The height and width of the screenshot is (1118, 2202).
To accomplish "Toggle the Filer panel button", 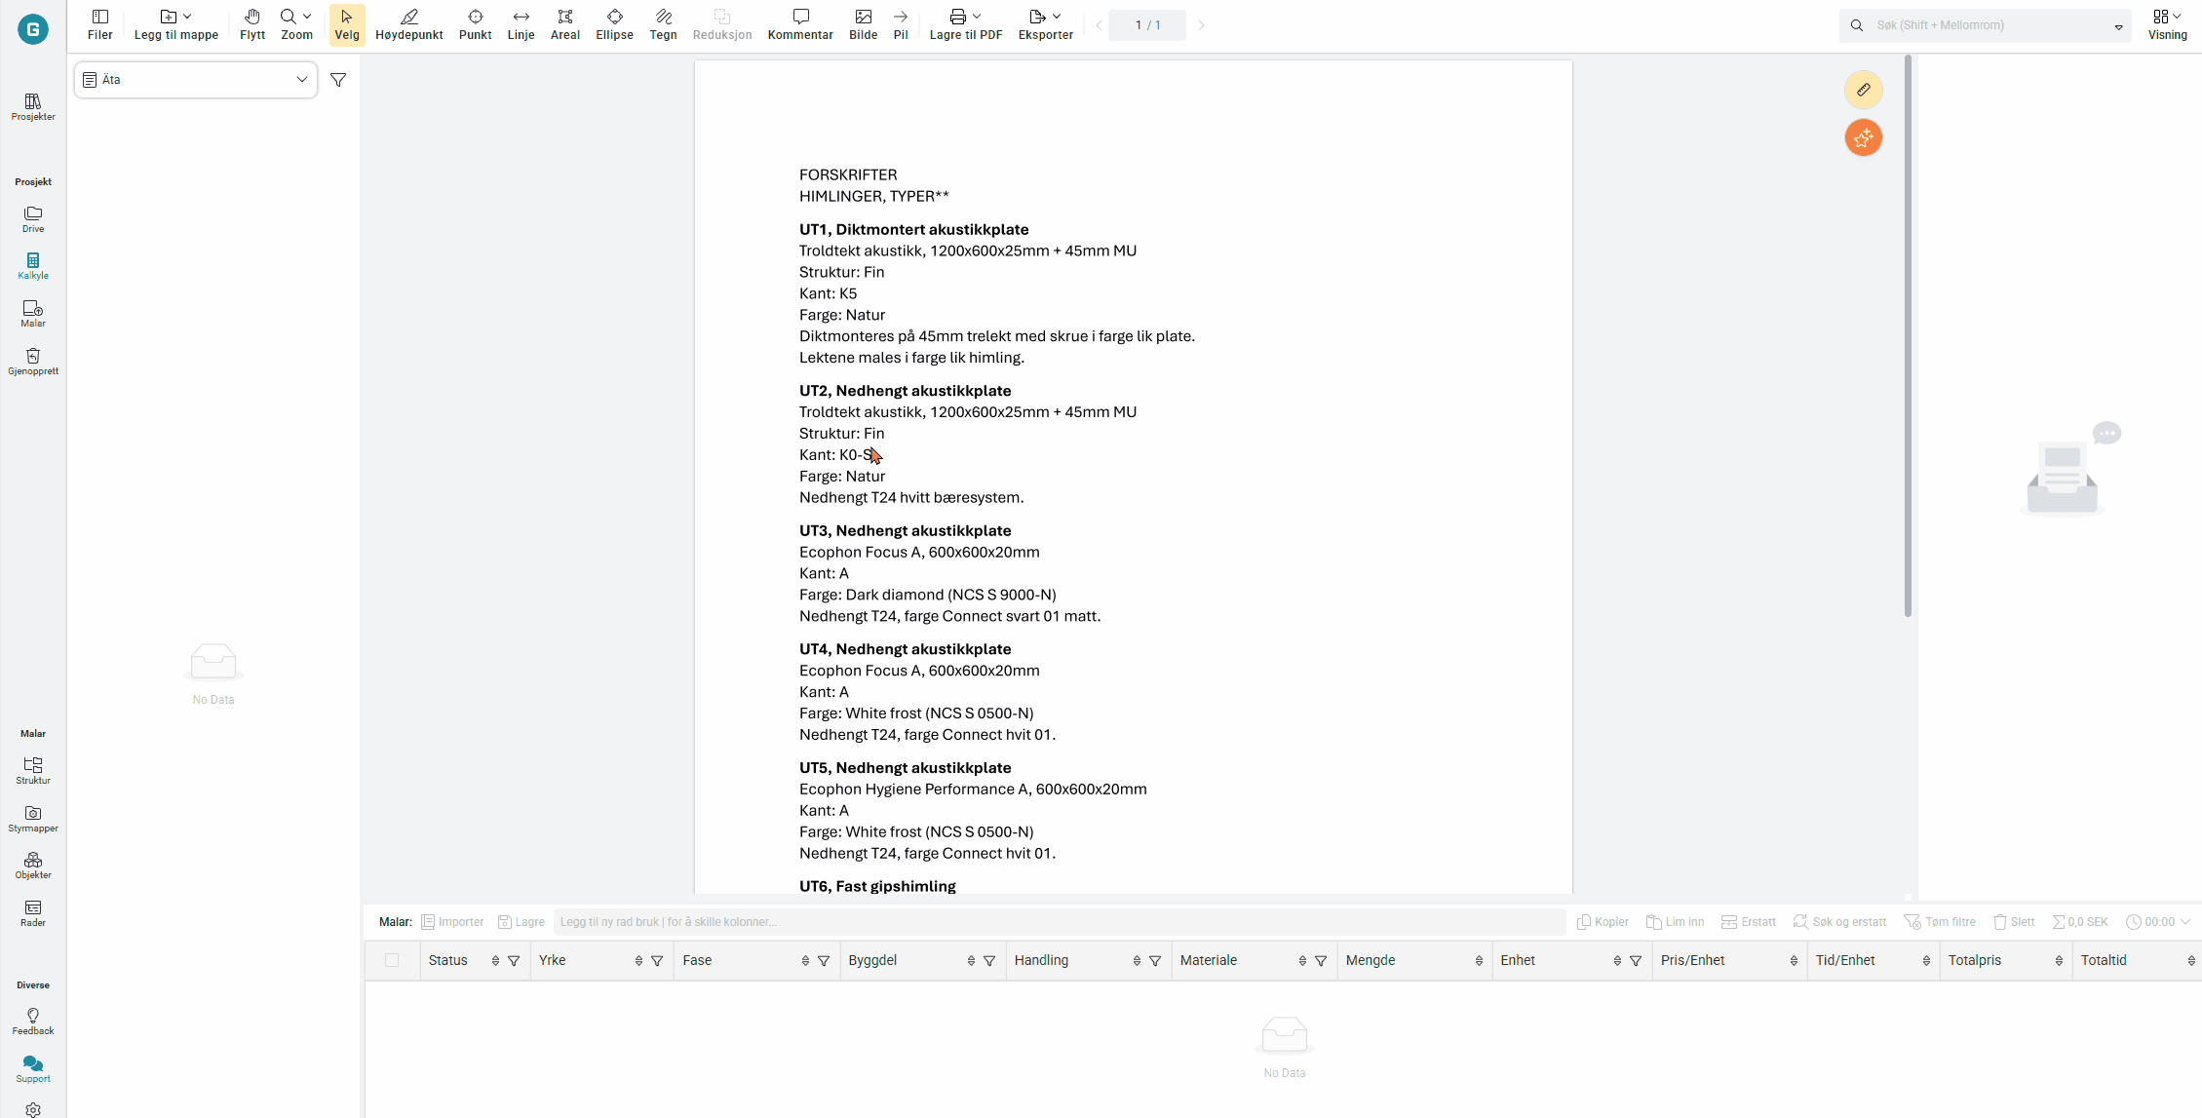I will [99, 23].
